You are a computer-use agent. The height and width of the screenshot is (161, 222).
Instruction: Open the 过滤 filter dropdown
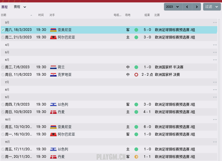tap(212, 7)
